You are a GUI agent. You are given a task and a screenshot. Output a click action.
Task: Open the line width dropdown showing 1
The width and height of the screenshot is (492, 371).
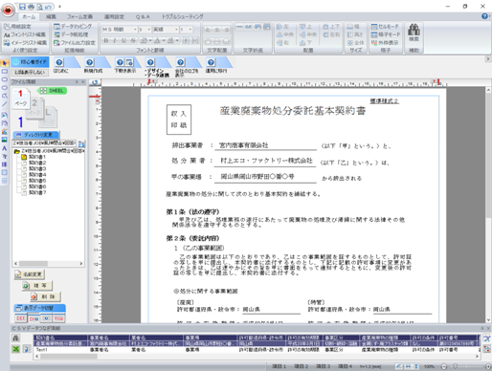point(190,30)
